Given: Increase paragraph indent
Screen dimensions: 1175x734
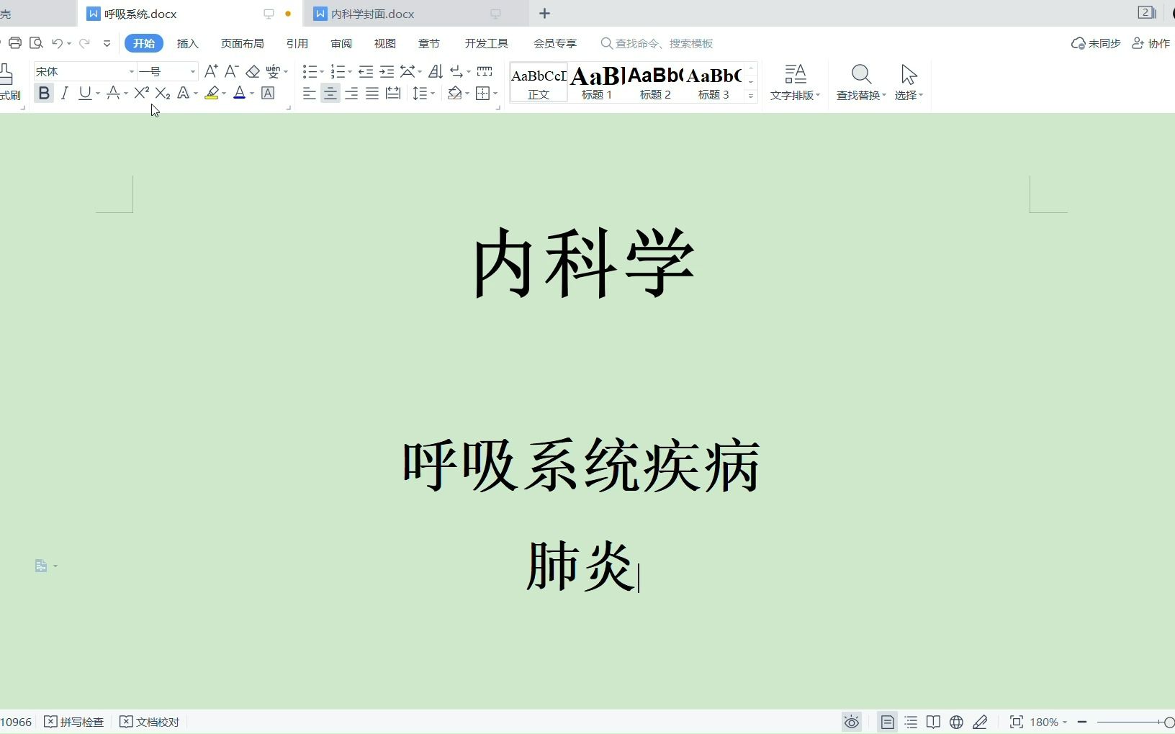Looking at the screenshot, I should [x=387, y=71].
